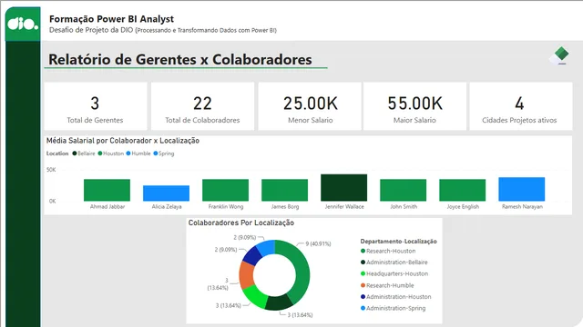Click the Research-Humble legend item

387,285
